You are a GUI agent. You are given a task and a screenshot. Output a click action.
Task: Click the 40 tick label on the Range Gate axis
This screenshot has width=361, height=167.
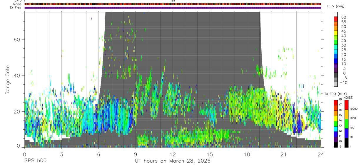tap(17, 75)
